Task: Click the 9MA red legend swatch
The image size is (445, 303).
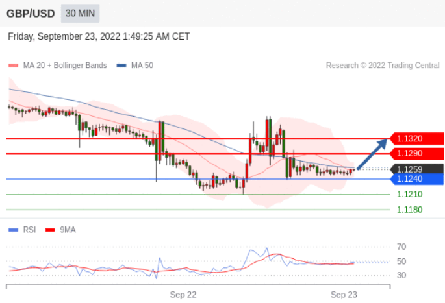Action: click(x=50, y=230)
